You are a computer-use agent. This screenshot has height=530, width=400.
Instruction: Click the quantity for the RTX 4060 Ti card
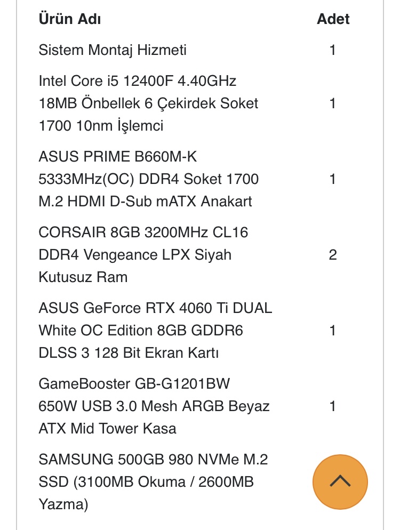point(333,331)
